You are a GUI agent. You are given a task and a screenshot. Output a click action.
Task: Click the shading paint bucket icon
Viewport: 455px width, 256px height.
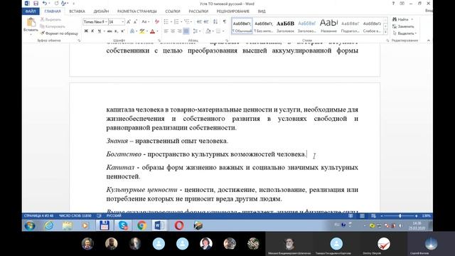coord(208,31)
